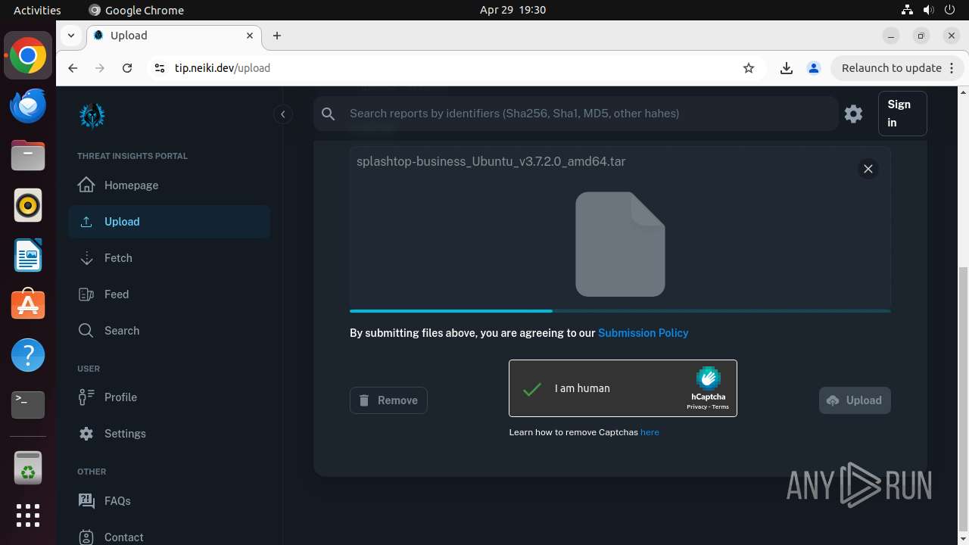
Task: Click the Upload submit button
Action: click(855, 400)
